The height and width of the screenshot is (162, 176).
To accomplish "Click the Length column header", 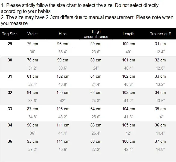I will 128,34.
